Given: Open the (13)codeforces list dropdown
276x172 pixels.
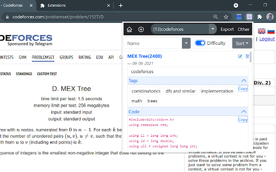Looking at the screenshot, I should click(x=213, y=29).
